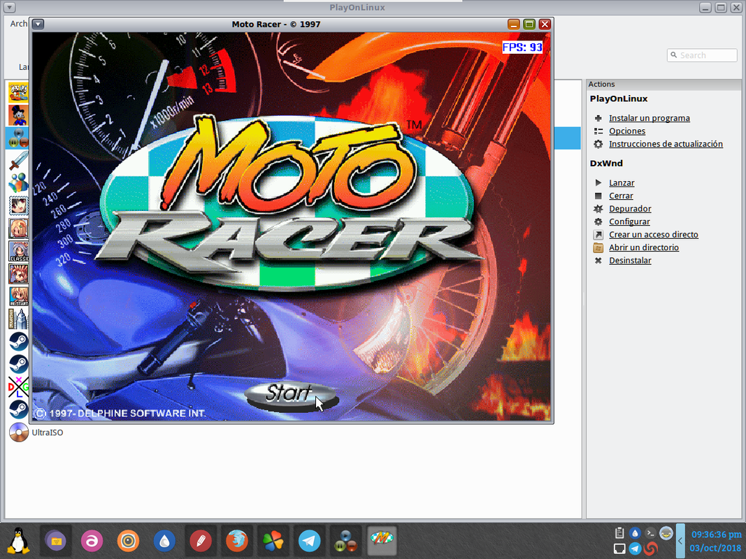Open the orange circular camera taskbar icon
Screen dimensions: 746x559
click(128, 540)
